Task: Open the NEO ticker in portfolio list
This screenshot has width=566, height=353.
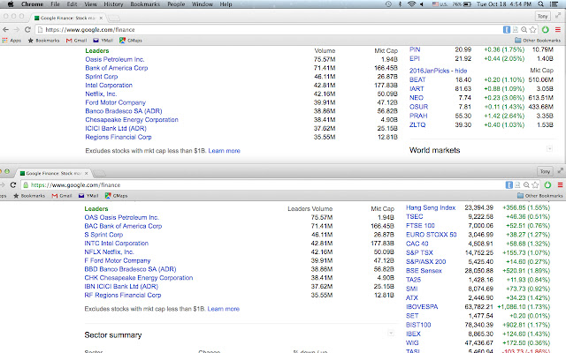Action: pos(417,98)
